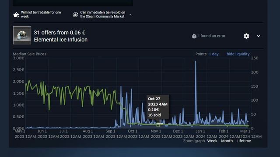Zoom graph to Week

212,141
